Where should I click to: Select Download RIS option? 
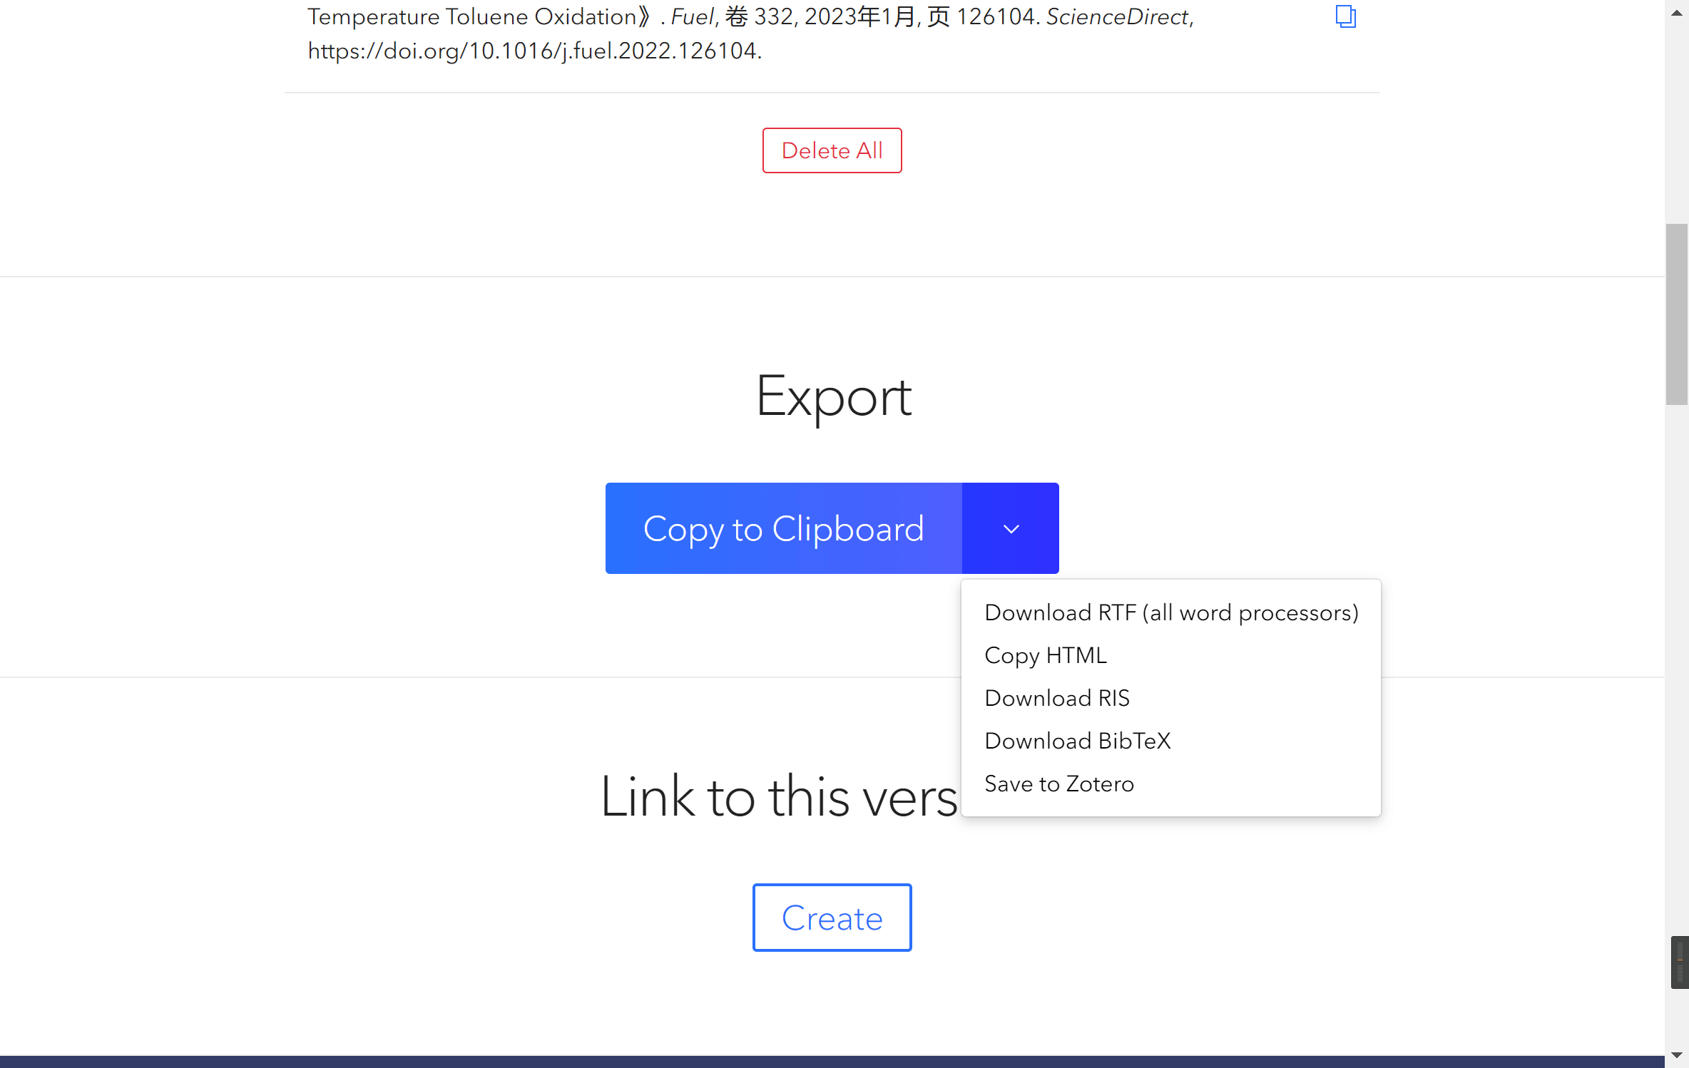click(1056, 698)
